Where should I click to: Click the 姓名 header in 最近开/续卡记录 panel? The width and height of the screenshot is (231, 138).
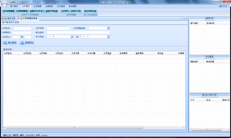[x=213, y=100]
